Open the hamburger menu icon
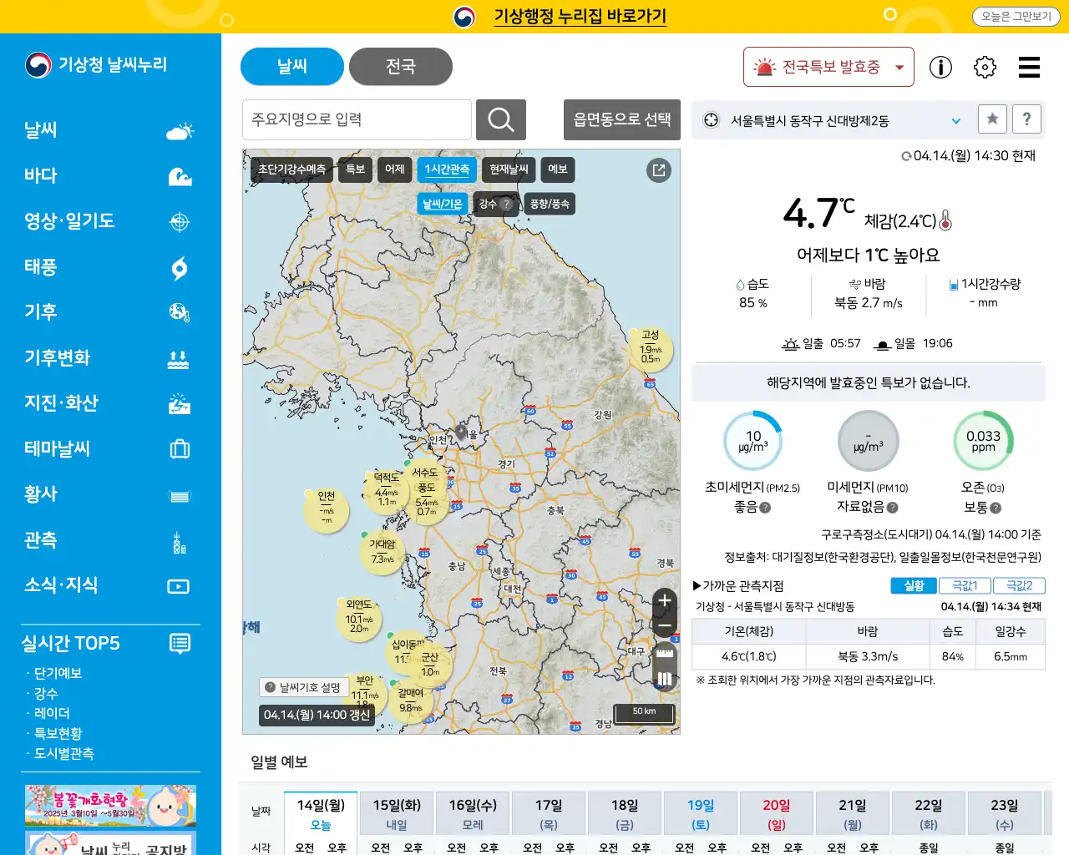The height and width of the screenshot is (855, 1069). coord(1028,68)
